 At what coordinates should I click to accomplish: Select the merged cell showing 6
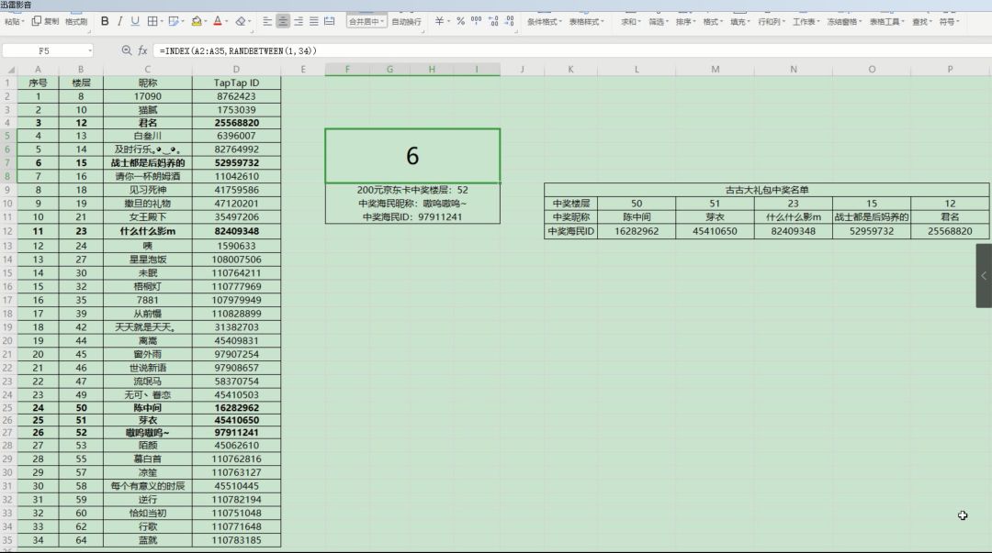pos(412,156)
